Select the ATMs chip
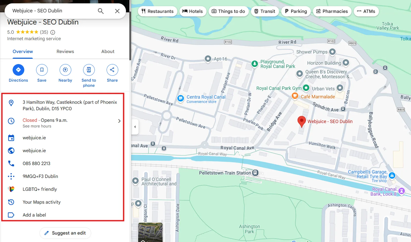Screen dimensions: 411x242 366,11
